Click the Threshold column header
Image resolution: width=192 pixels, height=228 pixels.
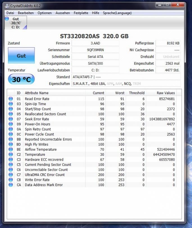pos(136,93)
